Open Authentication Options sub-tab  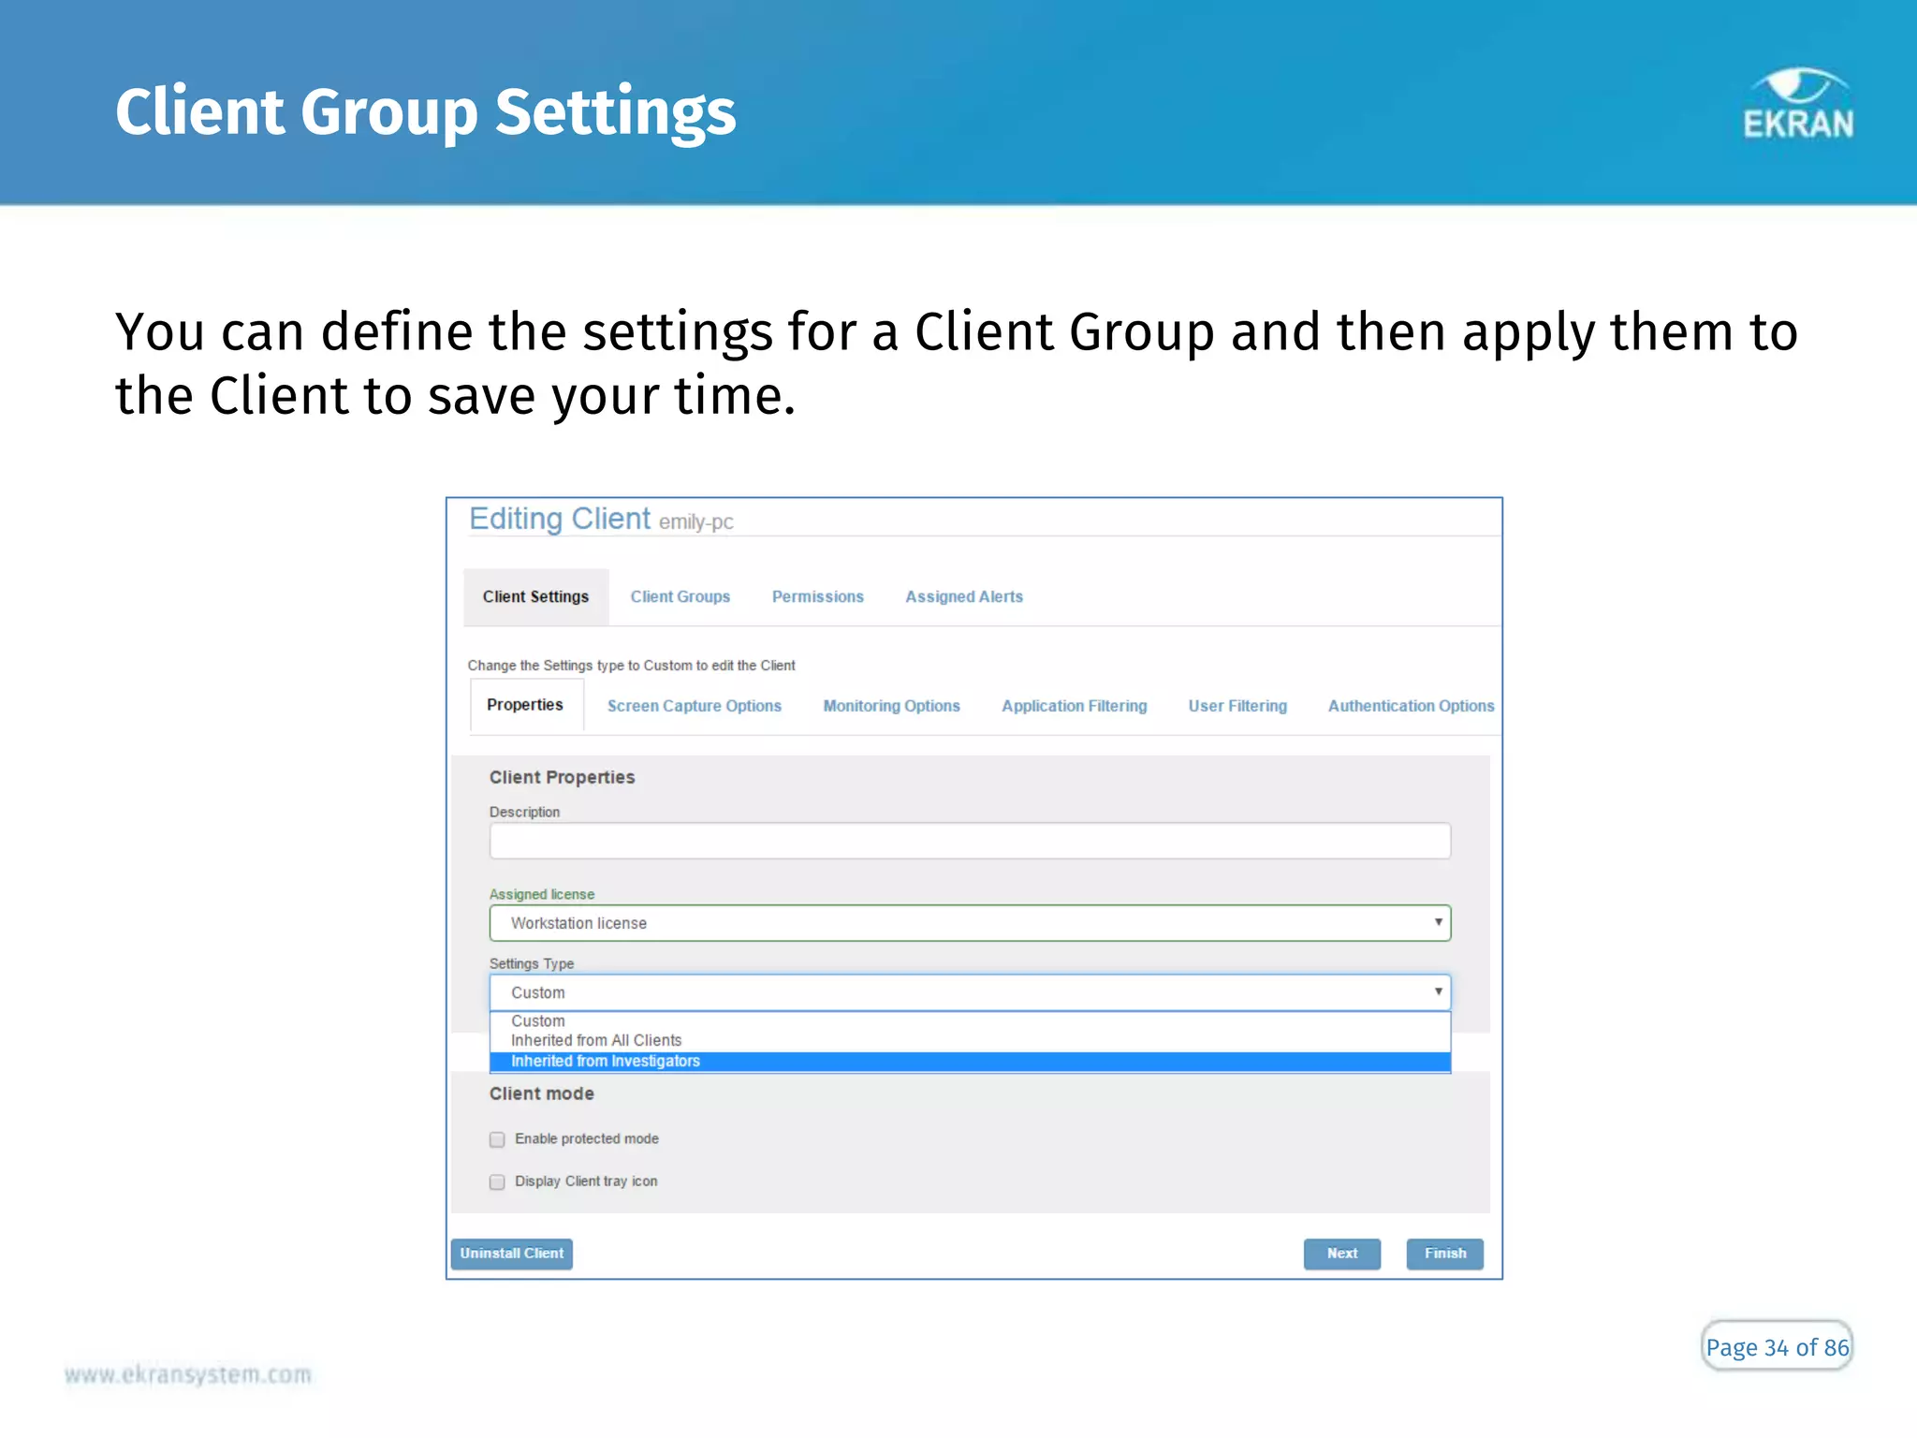pos(1411,706)
